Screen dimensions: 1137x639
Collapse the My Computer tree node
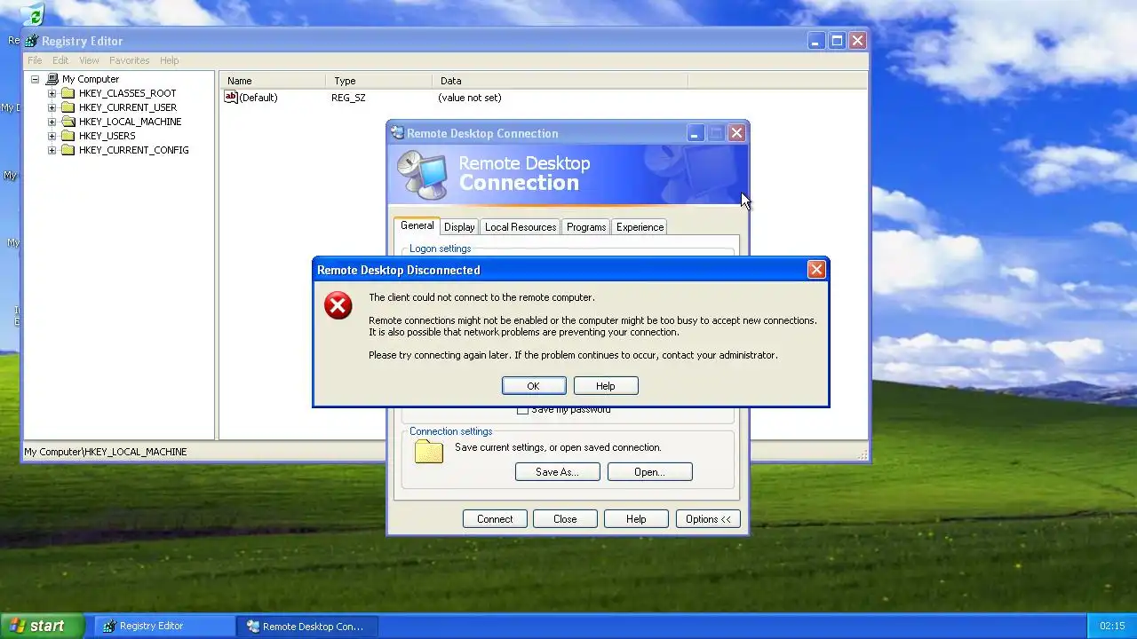(35, 79)
